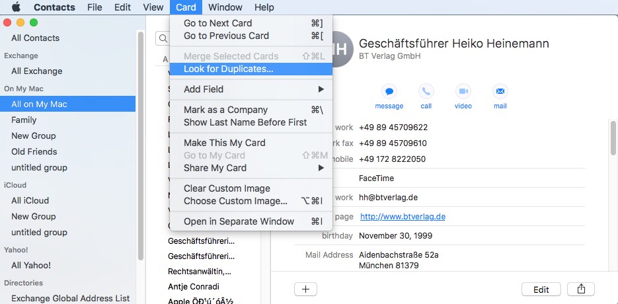618x304 pixels.
Task: Click the contact card scrollbar
Action: pos(613,138)
